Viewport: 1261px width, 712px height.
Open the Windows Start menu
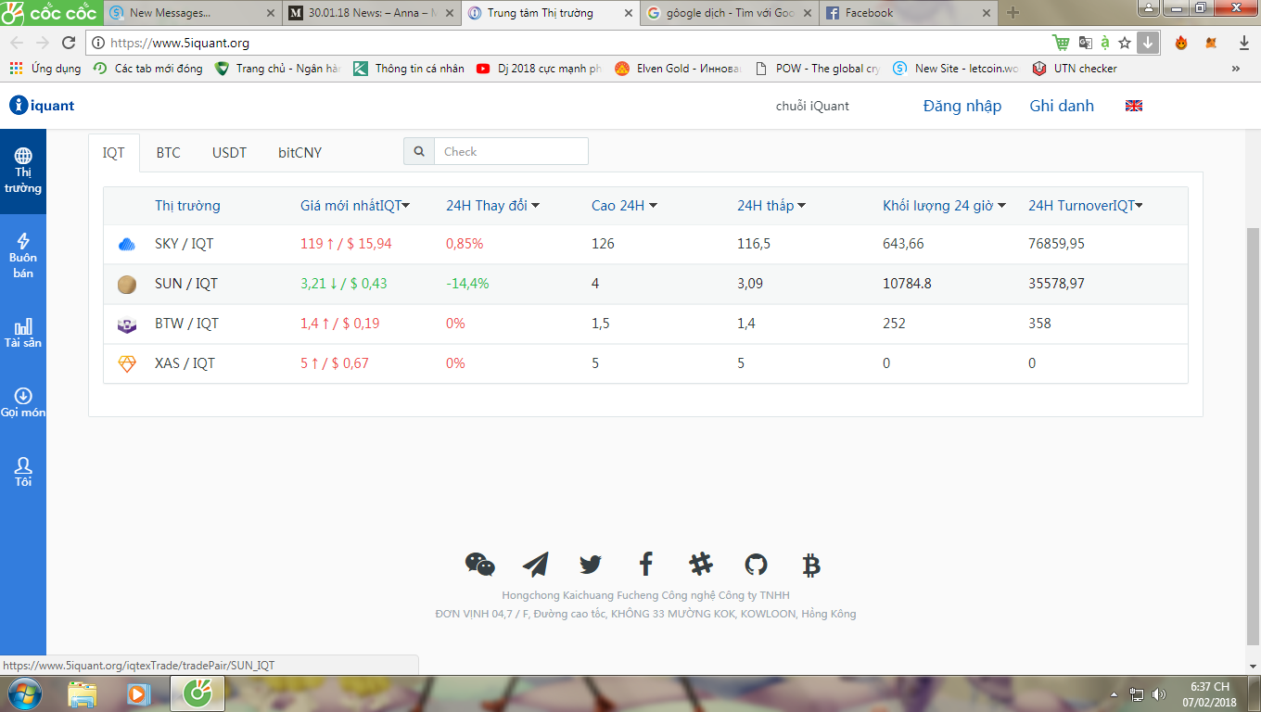pyautogui.click(x=24, y=693)
